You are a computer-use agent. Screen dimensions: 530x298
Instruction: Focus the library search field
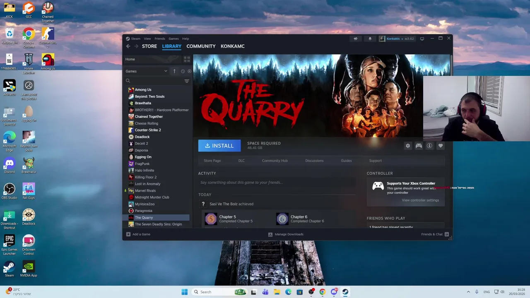pyautogui.click(x=153, y=81)
